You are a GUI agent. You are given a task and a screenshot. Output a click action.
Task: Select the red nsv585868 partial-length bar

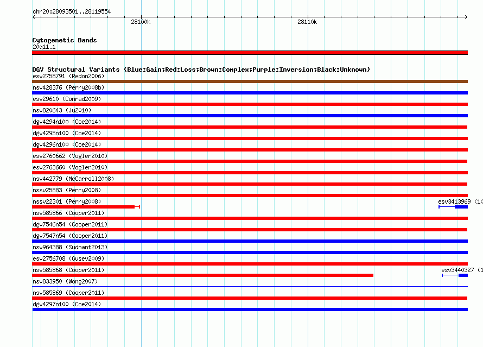[x=202, y=275]
